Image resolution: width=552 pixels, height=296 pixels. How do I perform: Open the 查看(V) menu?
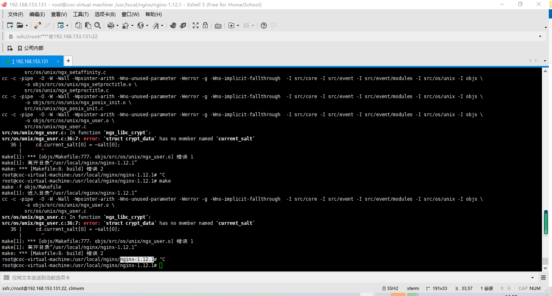click(x=59, y=14)
